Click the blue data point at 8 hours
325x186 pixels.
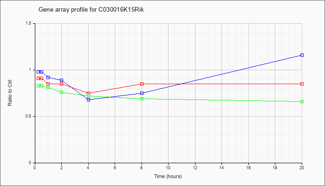click(142, 93)
